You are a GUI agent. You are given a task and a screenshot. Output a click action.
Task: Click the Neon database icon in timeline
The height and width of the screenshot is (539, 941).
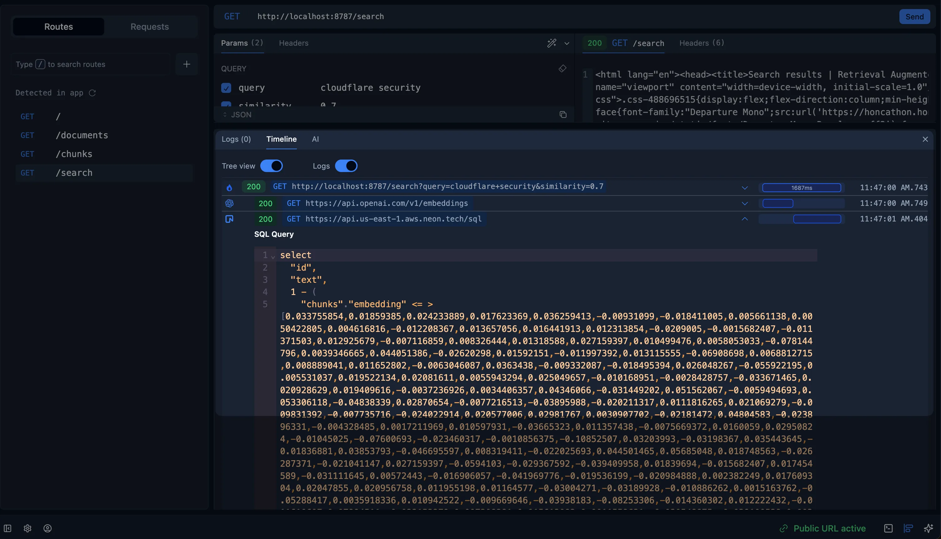coord(230,219)
